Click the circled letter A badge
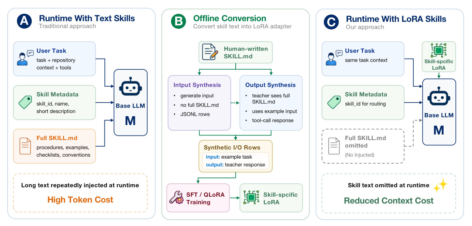472x226 pixels. (x=24, y=22)
